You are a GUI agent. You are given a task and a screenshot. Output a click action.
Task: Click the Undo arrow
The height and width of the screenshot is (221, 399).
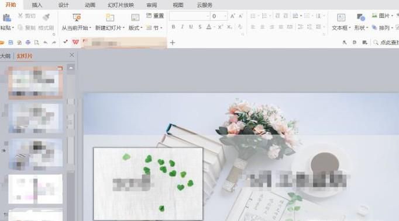coord(45,43)
